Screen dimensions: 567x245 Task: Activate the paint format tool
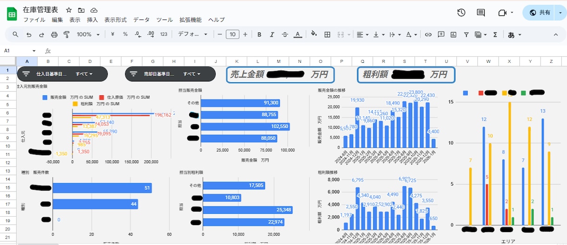pos(66,34)
